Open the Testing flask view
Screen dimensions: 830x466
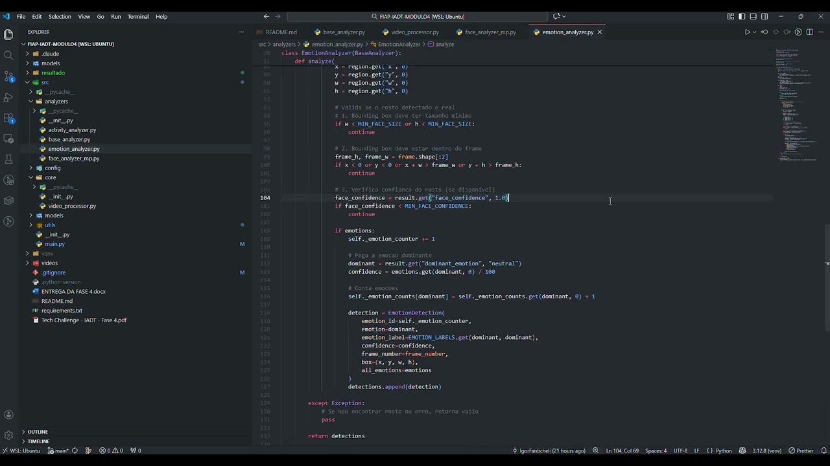click(x=8, y=159)
